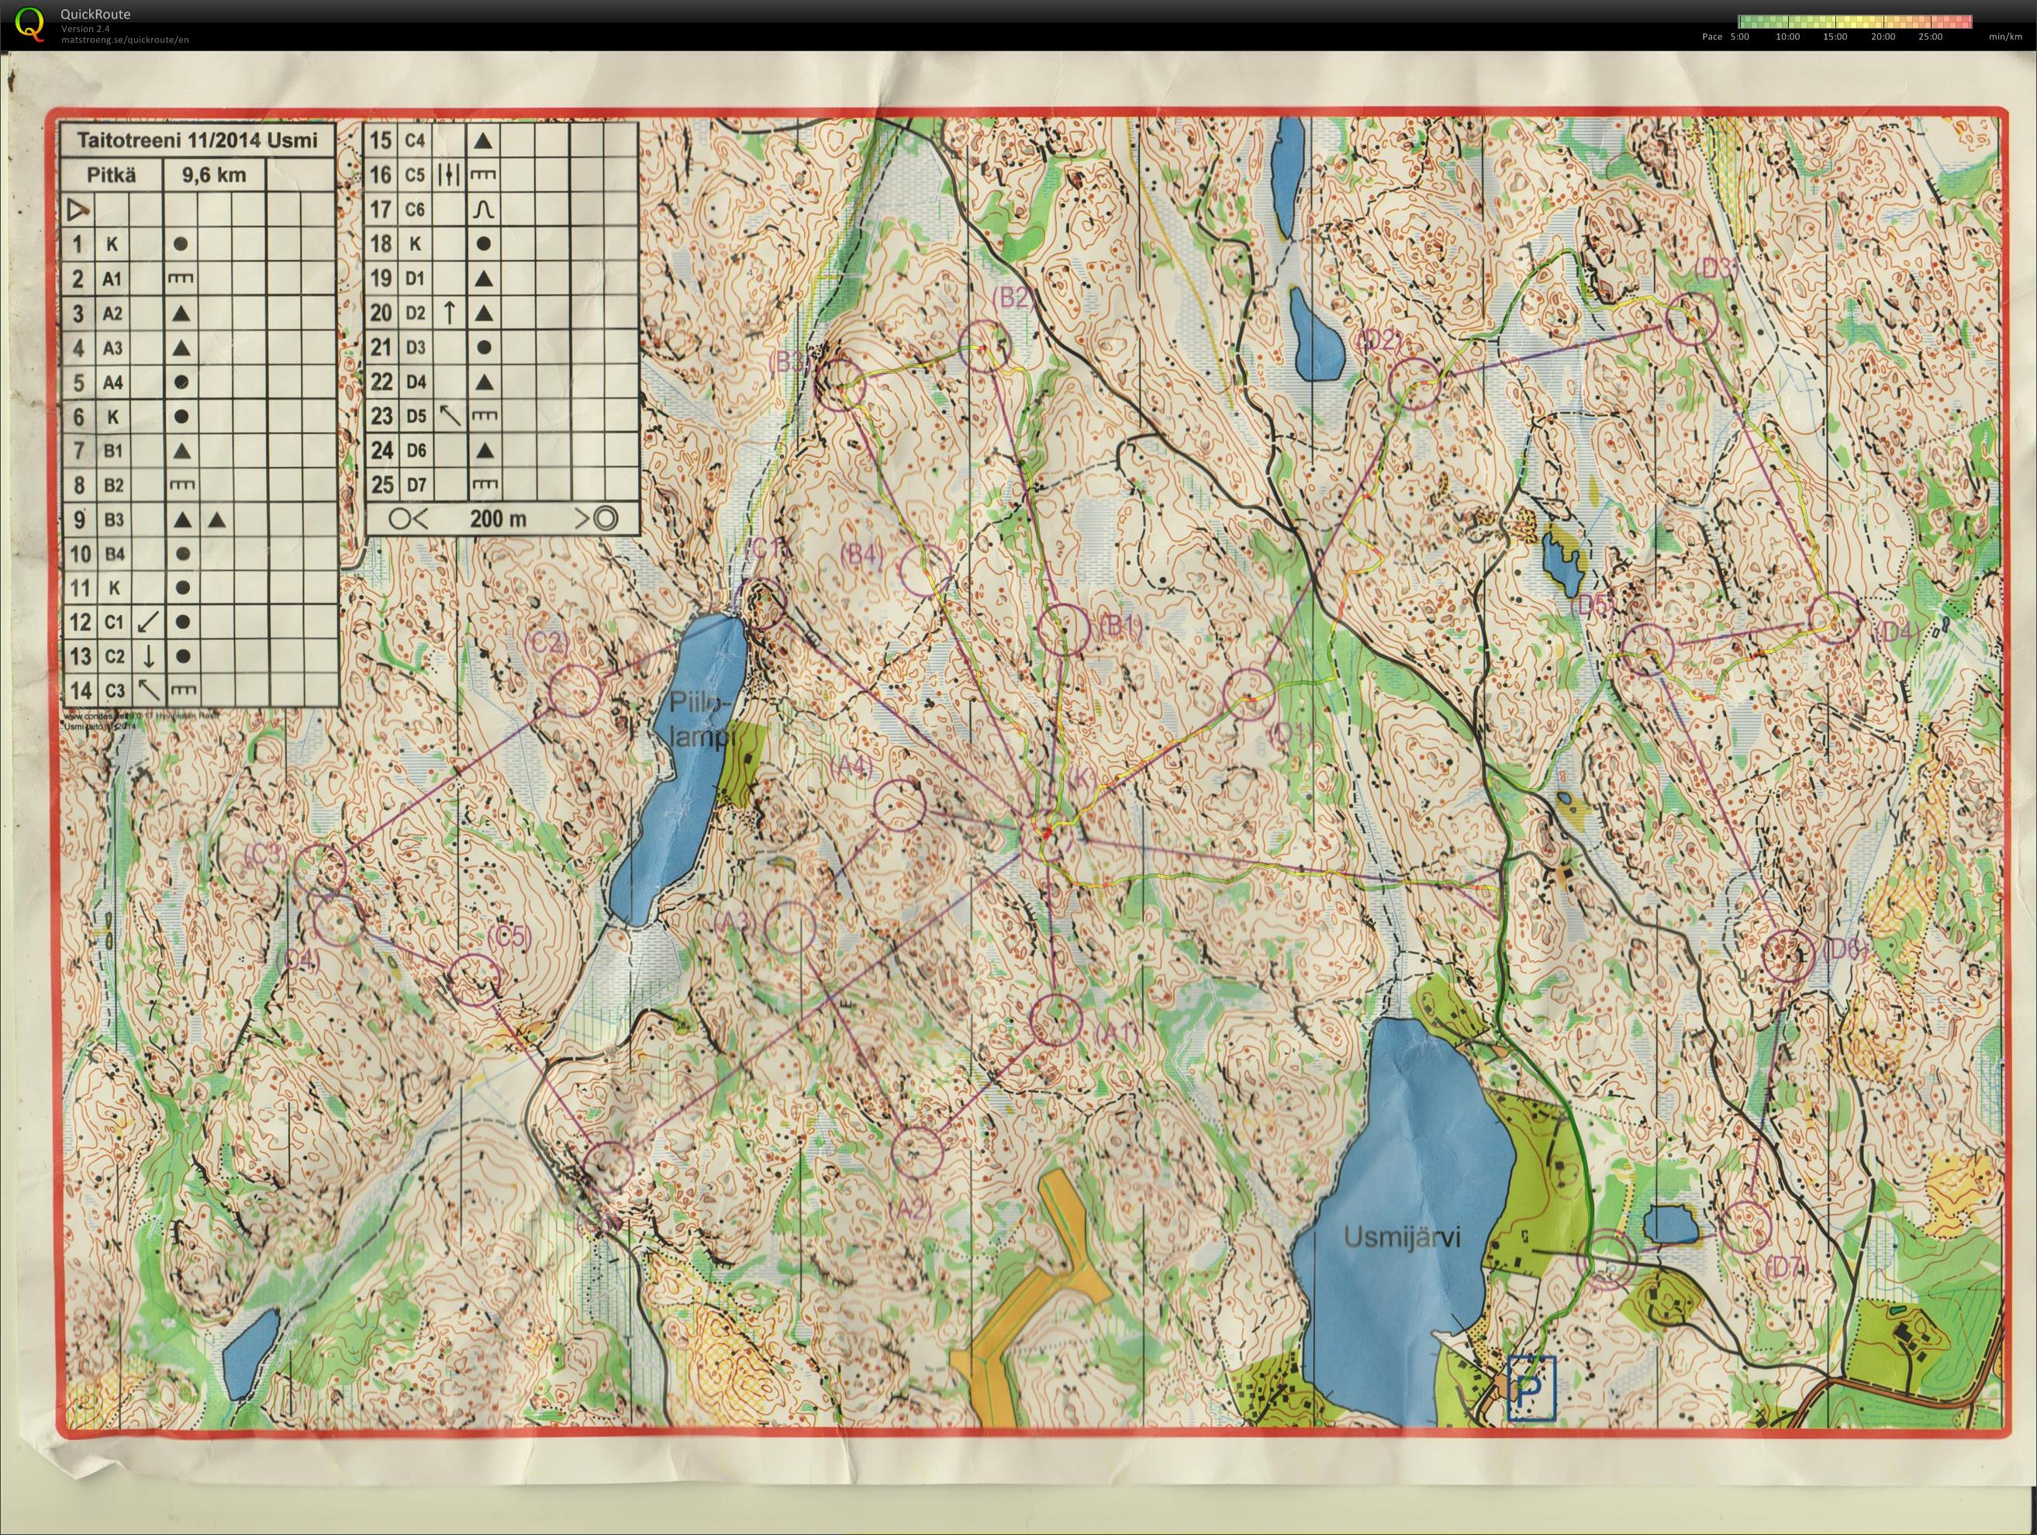The width and height of the screenshot is (2037, 1535).
Task: Click the Taitotreeni 11/2014 Usmi title
Action: [197, 140]
